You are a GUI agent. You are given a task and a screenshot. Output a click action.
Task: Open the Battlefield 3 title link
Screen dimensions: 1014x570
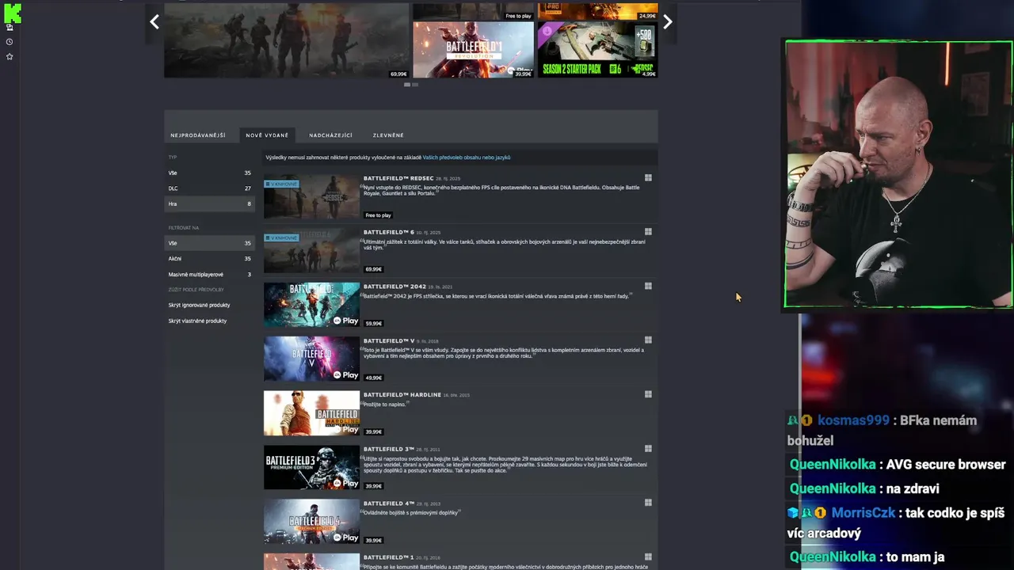pos(389,449)
